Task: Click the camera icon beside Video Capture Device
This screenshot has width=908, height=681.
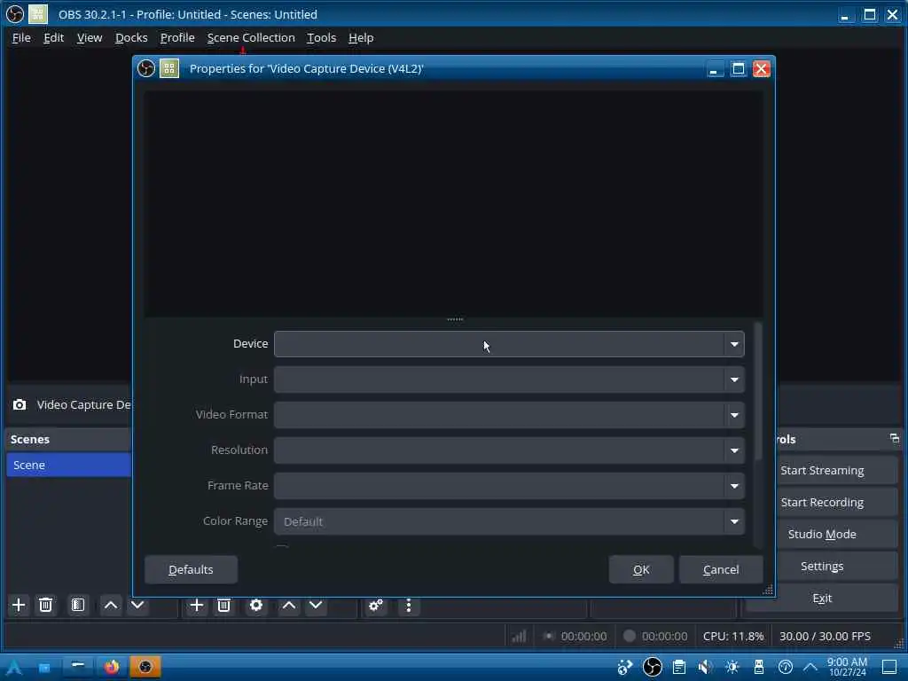Action: click(20, 404)
